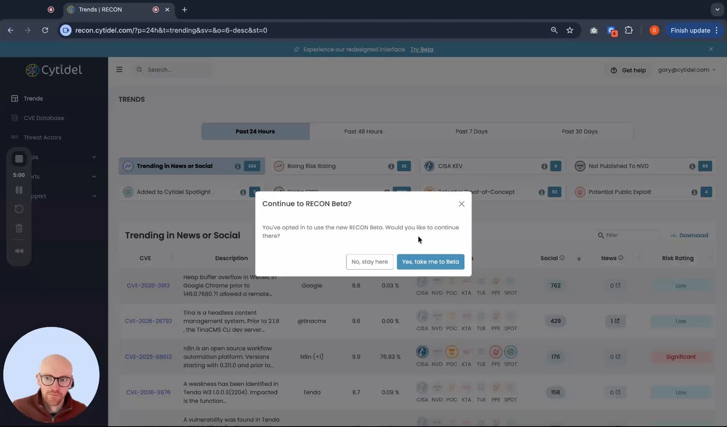Toggle the sidebar with the hamburger icon
This screenshot has height=427, width=727.
click(x=119, y=69)
